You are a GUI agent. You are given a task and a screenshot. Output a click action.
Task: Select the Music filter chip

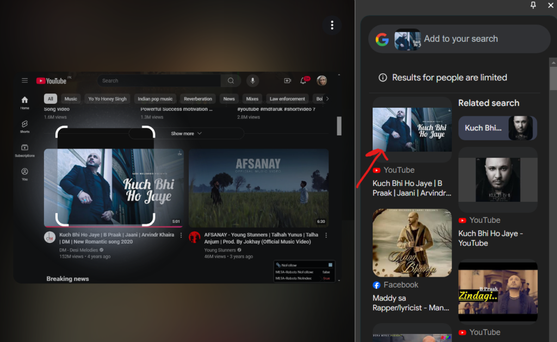(71, 99)
